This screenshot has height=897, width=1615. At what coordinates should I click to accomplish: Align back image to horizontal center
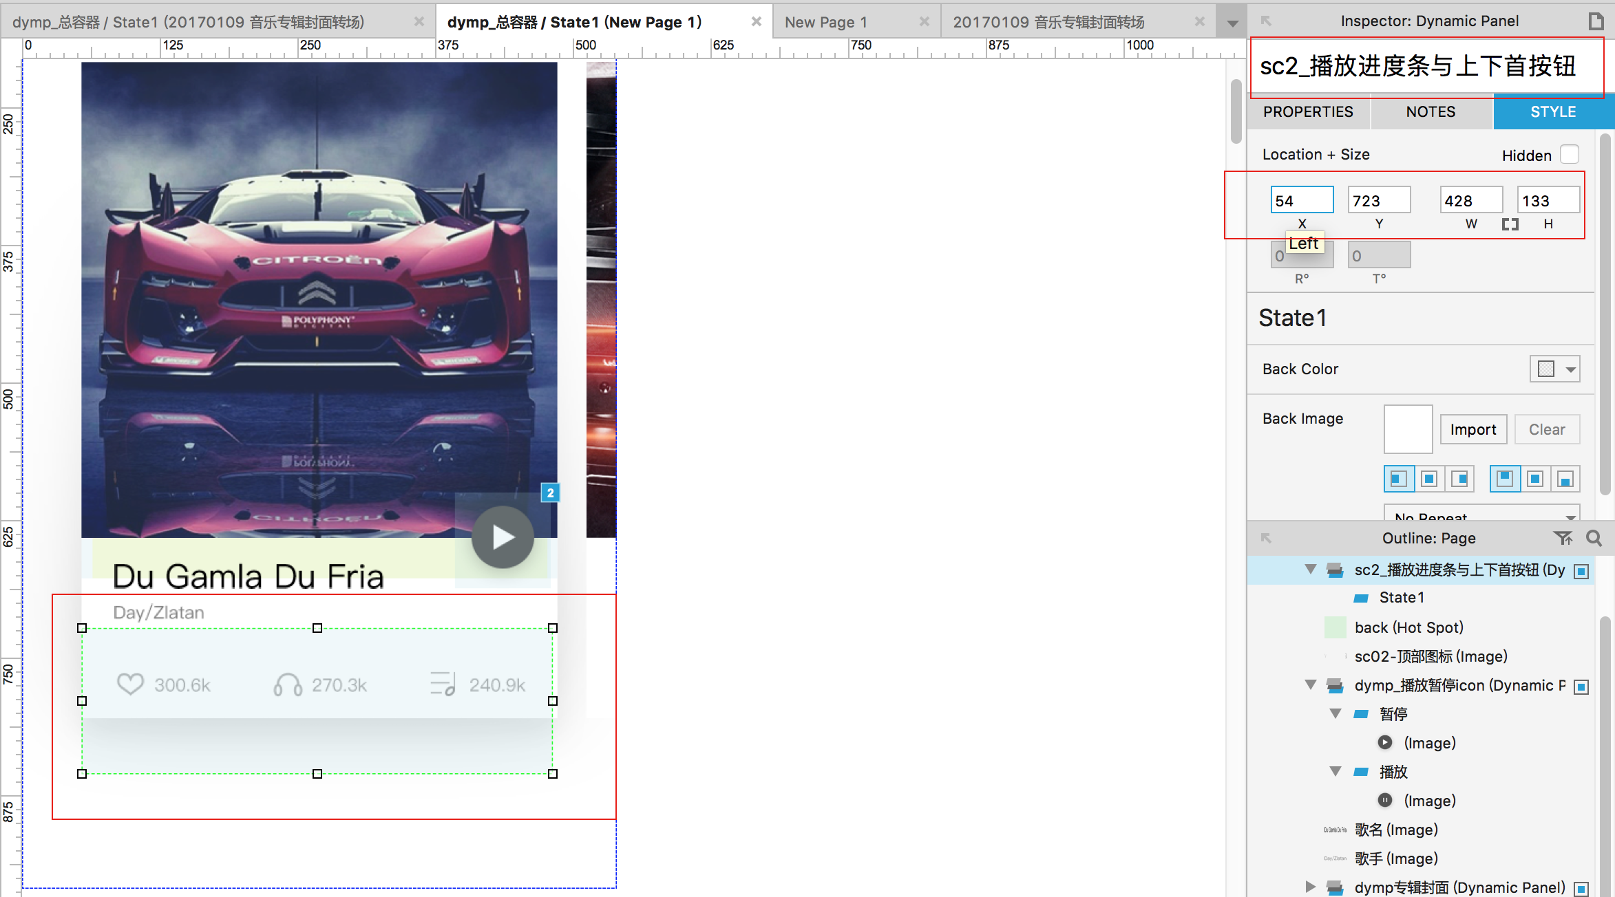click(x=1429, y=479)
